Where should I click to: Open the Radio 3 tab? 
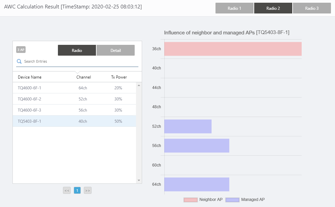coord(312,8)
